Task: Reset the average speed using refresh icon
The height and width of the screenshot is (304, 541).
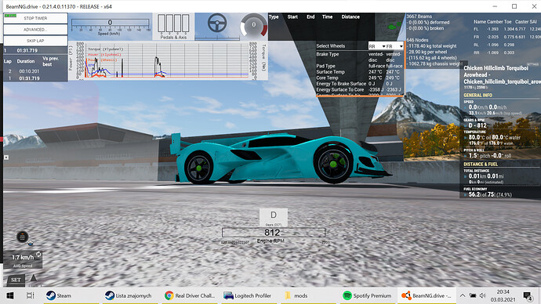Action: pyautogui.click(x=38, y=255)
